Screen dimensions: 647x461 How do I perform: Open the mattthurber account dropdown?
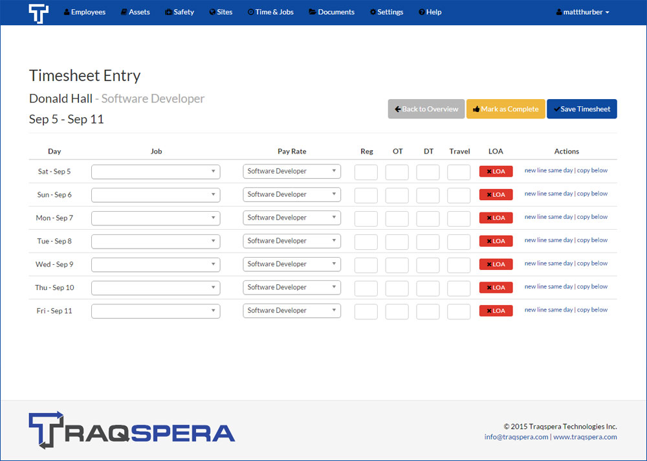[x=582, y=12]
